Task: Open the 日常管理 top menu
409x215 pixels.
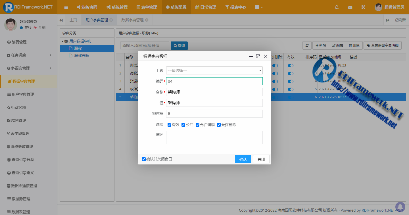Action: [206, 7]
